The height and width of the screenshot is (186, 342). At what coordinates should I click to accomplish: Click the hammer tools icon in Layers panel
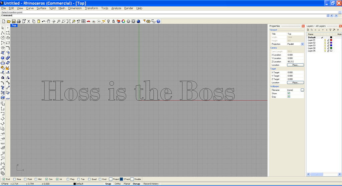pyautogui.click(x=334, y=30)
